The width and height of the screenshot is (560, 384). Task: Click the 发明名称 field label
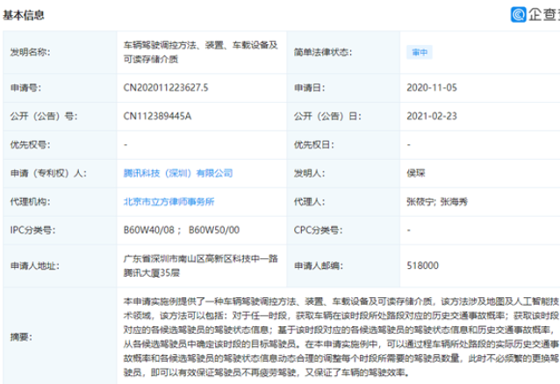31,52
